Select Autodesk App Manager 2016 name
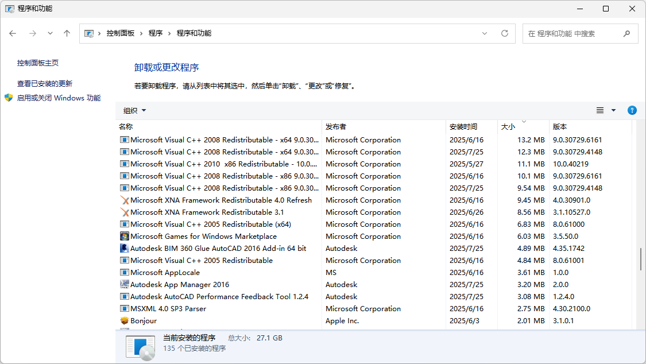Viewport: 646px width, 364px height. 180,285
